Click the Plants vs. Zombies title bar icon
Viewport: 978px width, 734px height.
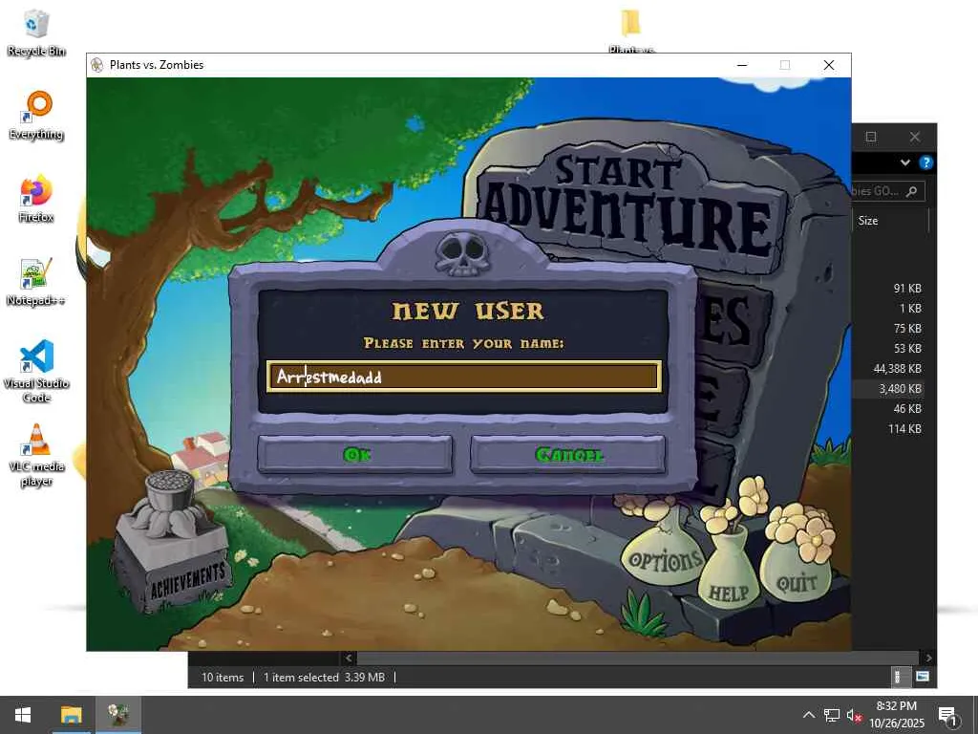point(97,65)
